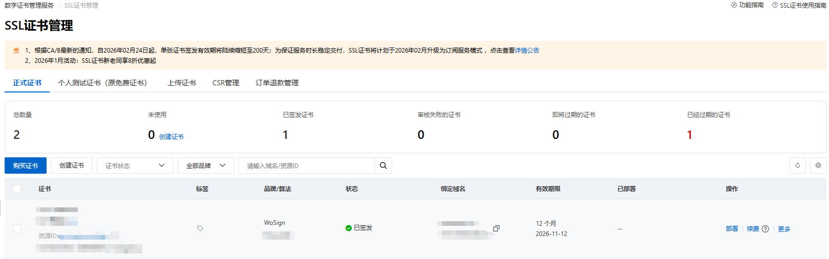This screenshot has width=829, height=259.
Task: Copy the bound domain name icon
Action: tap(496, 228)
